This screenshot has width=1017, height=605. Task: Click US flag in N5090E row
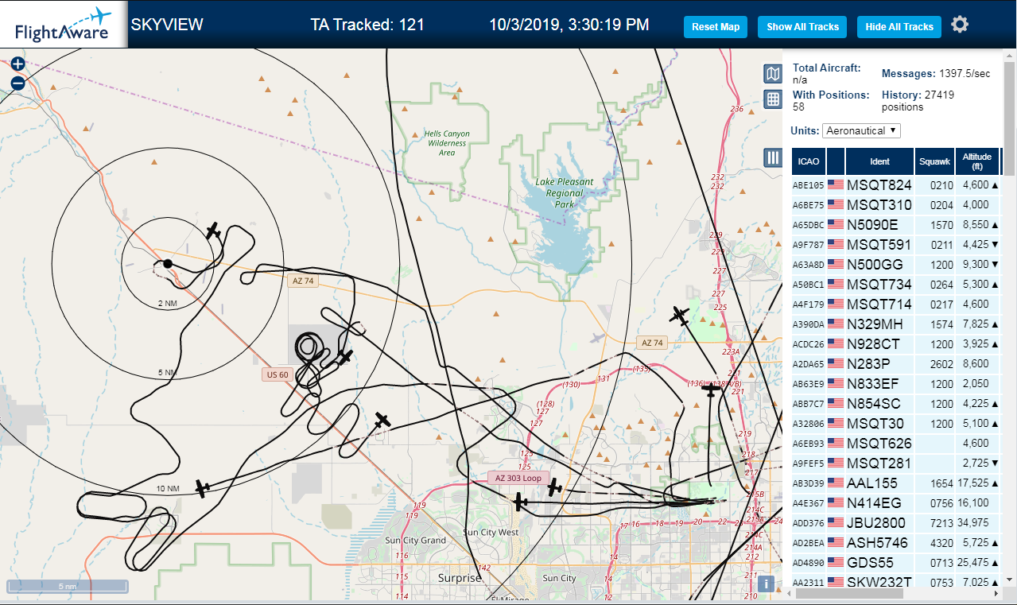pos(836,224)
